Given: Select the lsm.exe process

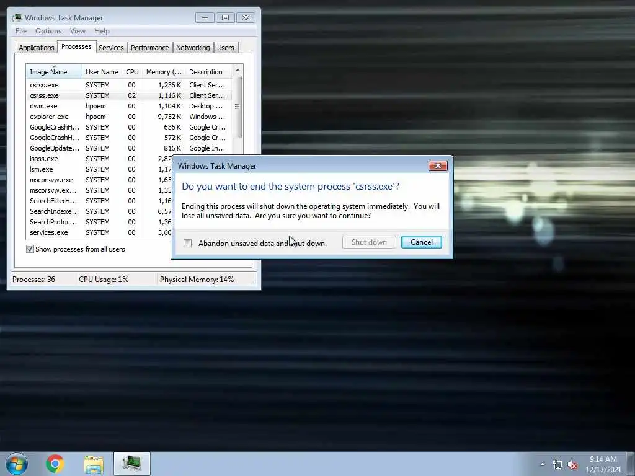Looking at the screenshot, I should point(99,169).
